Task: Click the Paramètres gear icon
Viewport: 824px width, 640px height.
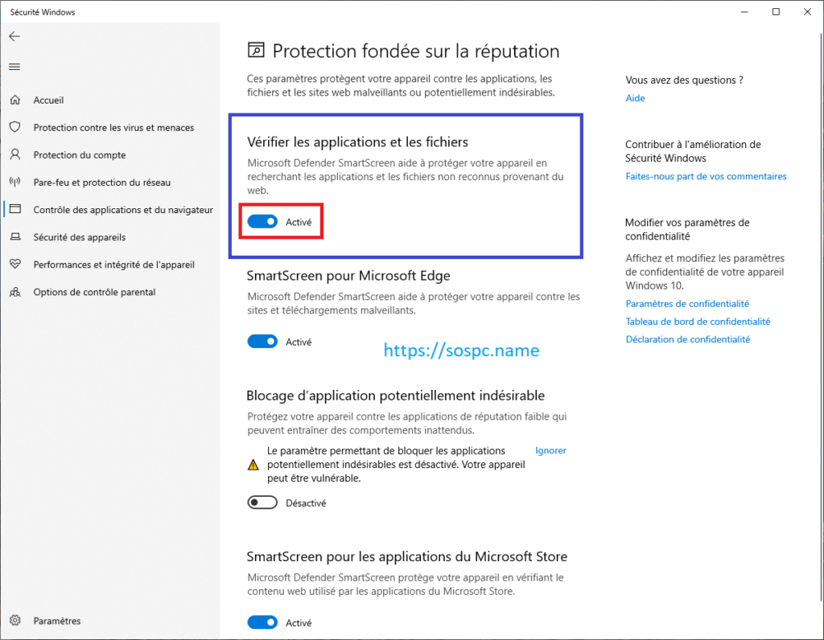Action: click(14, 621)
